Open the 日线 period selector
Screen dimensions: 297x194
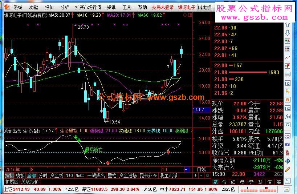(202, 169)
